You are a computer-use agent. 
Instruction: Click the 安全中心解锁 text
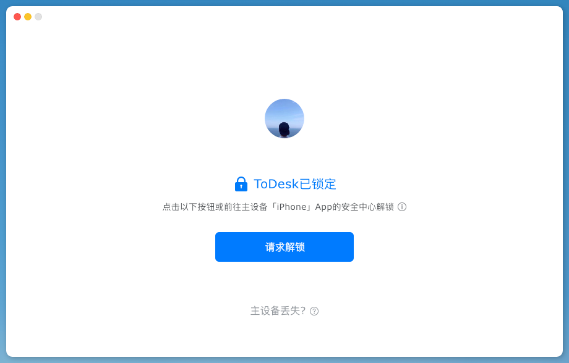367,207
